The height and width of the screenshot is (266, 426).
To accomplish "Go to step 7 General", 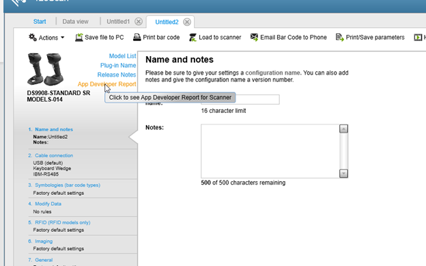I will (44, 260).
